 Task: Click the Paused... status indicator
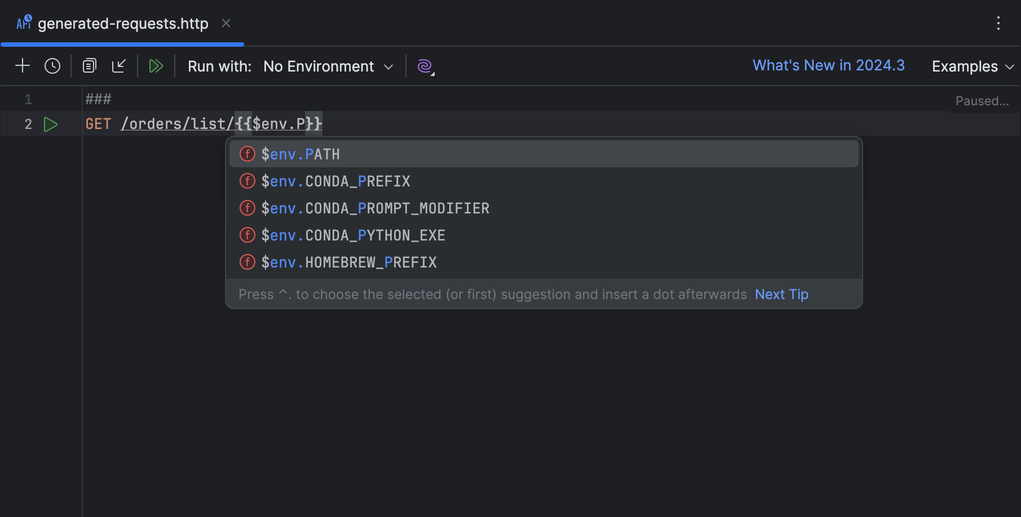pyautogui.click(x=982, y=101)
